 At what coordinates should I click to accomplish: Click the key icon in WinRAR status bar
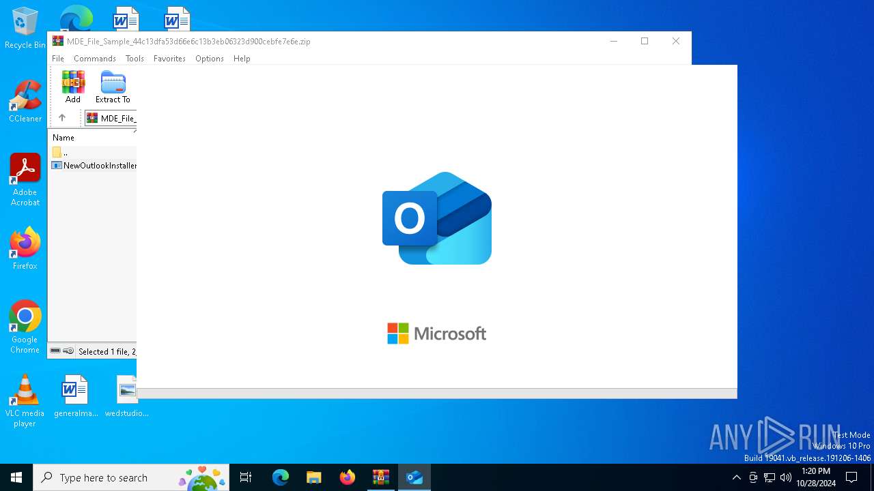[68, 351]
